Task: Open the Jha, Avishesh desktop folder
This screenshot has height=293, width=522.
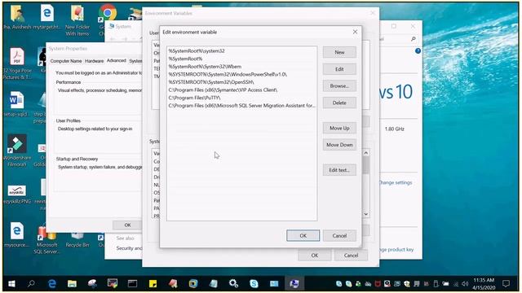Action: click(17, 18)
